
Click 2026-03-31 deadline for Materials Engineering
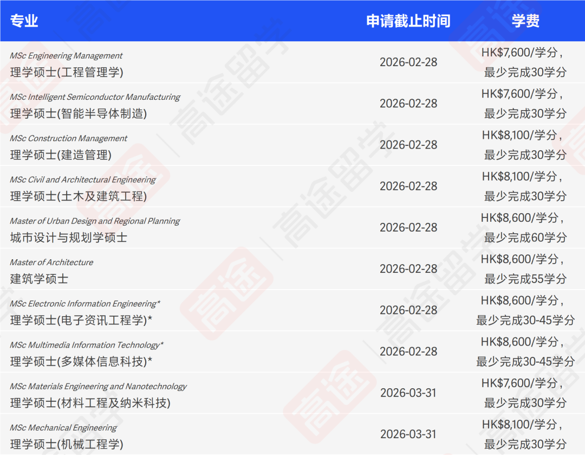(408, 393)
